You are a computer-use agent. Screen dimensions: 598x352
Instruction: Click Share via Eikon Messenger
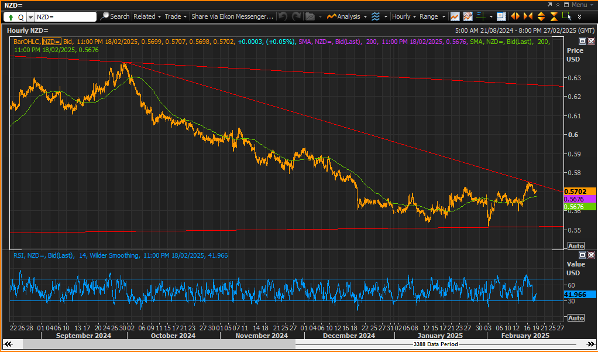click(232, 16)
